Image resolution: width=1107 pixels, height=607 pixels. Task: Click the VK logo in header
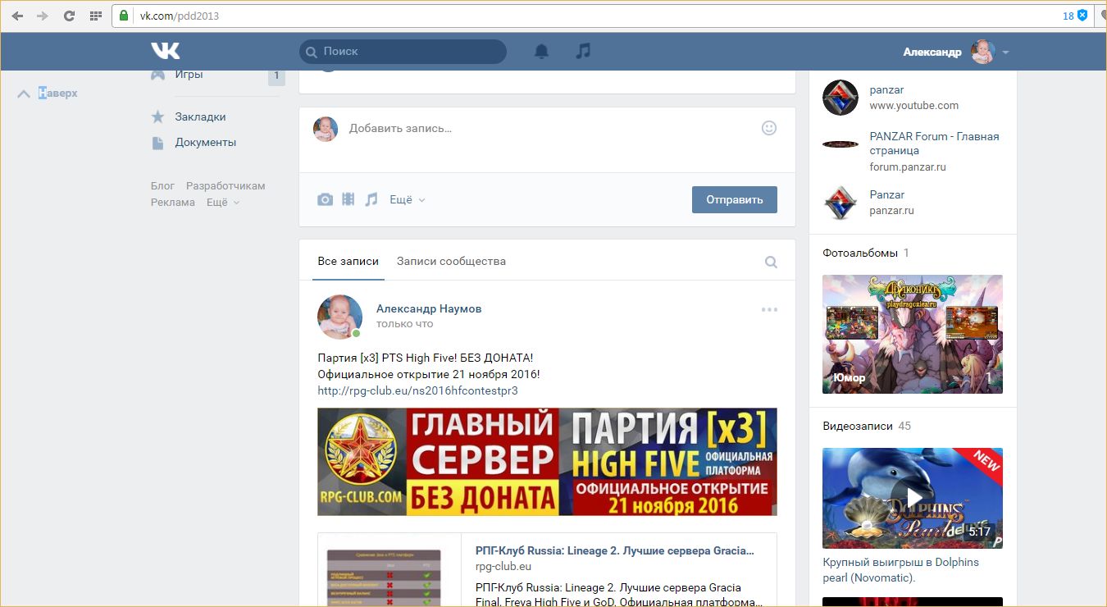(165, 51)
